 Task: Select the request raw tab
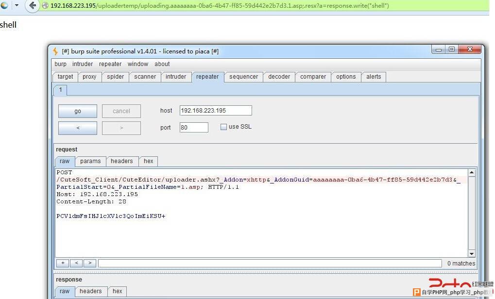[65, 161]
